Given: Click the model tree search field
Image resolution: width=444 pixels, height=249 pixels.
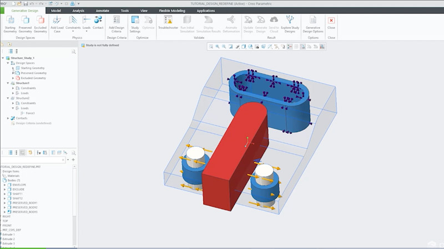Looking at the screenshot, I should coord(33,159).
